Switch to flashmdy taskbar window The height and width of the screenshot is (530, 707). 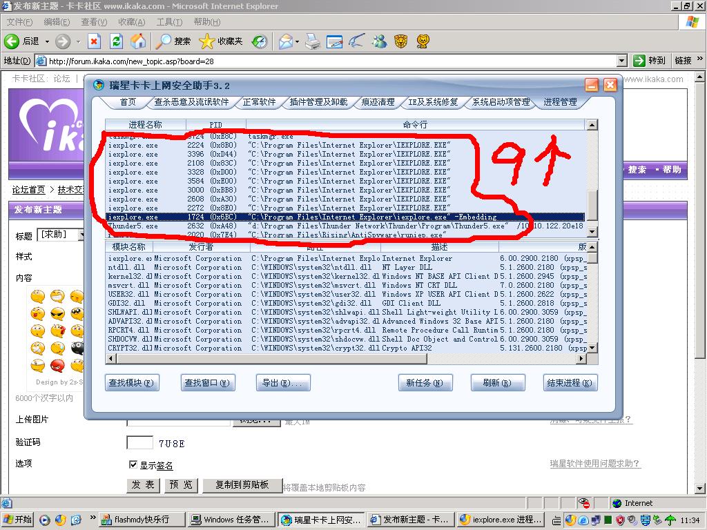pos(142,520)
